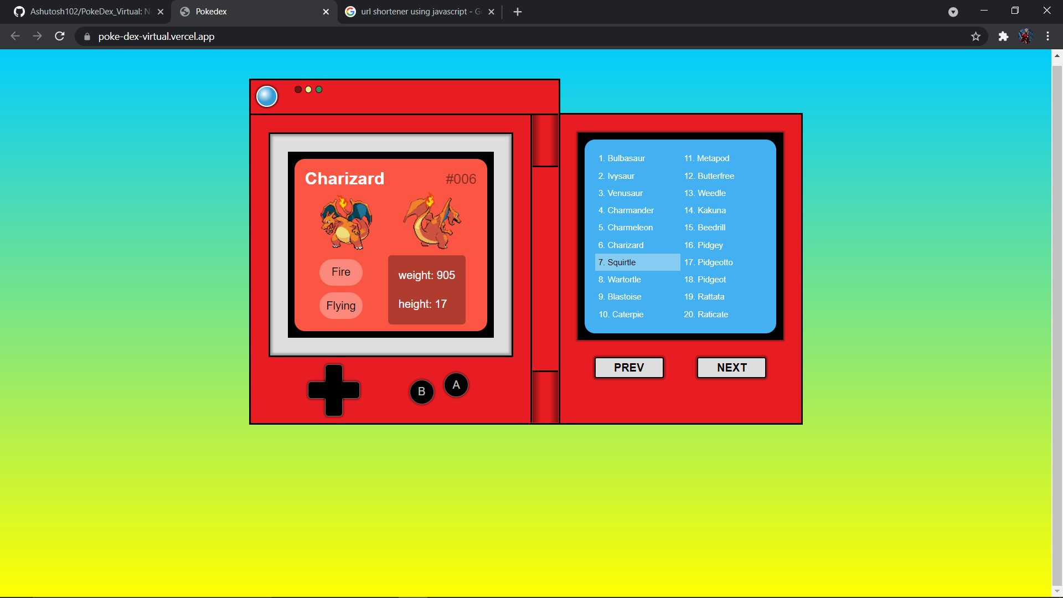
Task: Open the extensions dropdown in Chrome
Action: click(x=1004, y=37)
